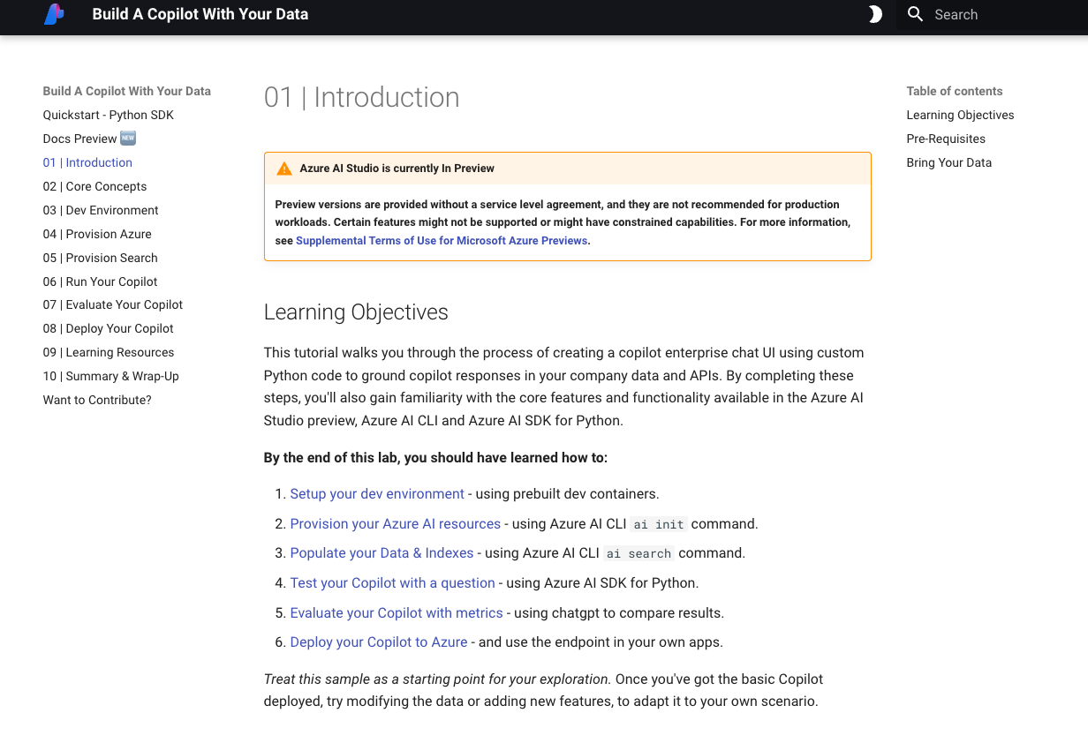
Task: Click the Azure AI Studio is currently In Preview title
Action: (x=397, y=168)
